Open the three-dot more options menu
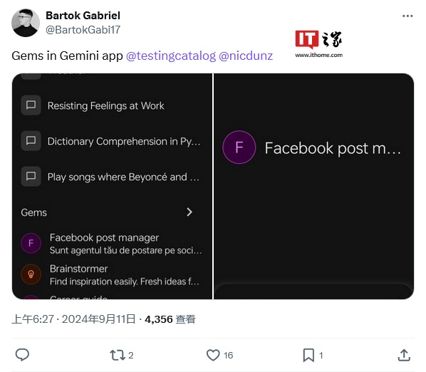The height and width of the screenshot is (372, 426). [x=407, y=16]
